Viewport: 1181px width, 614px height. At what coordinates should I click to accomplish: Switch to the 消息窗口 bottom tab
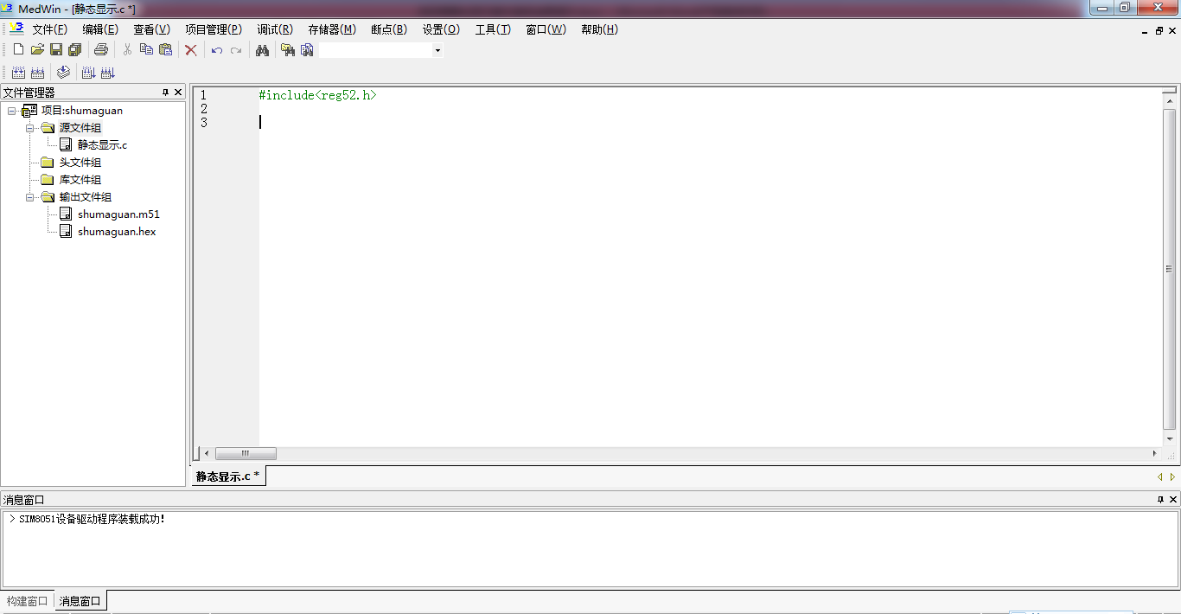(80, 601)
